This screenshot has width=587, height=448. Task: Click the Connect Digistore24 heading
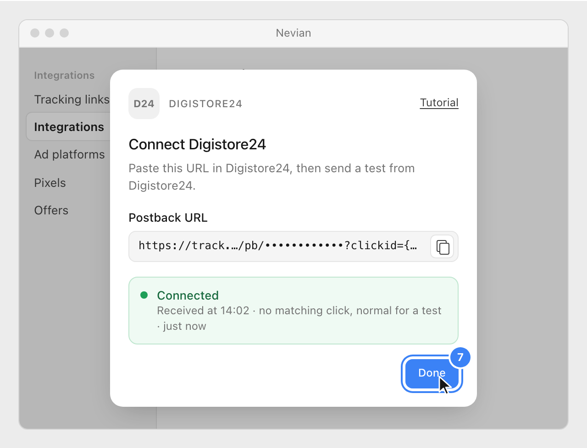click(x=197, y=144)
